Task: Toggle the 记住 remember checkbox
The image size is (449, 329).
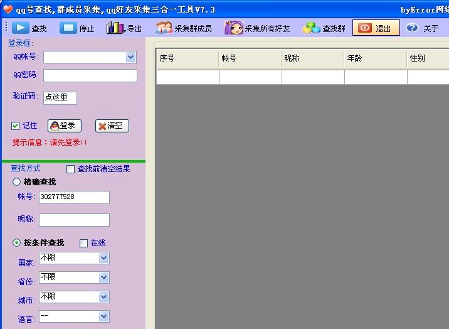Action: tap(15, 126)
